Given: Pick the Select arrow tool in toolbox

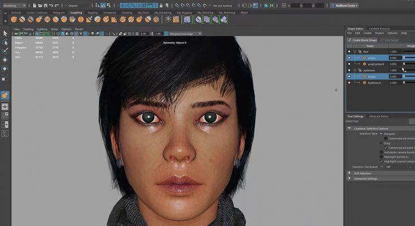Looking at the screenshot, I should coord(5,33).
